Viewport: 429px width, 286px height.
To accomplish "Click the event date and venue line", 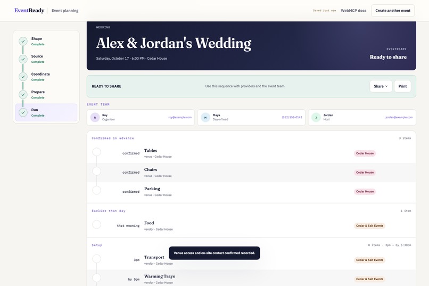I will tap(131, 58).
